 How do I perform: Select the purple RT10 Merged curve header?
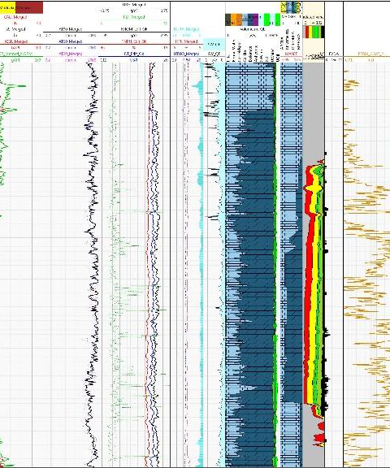(71, 54)
